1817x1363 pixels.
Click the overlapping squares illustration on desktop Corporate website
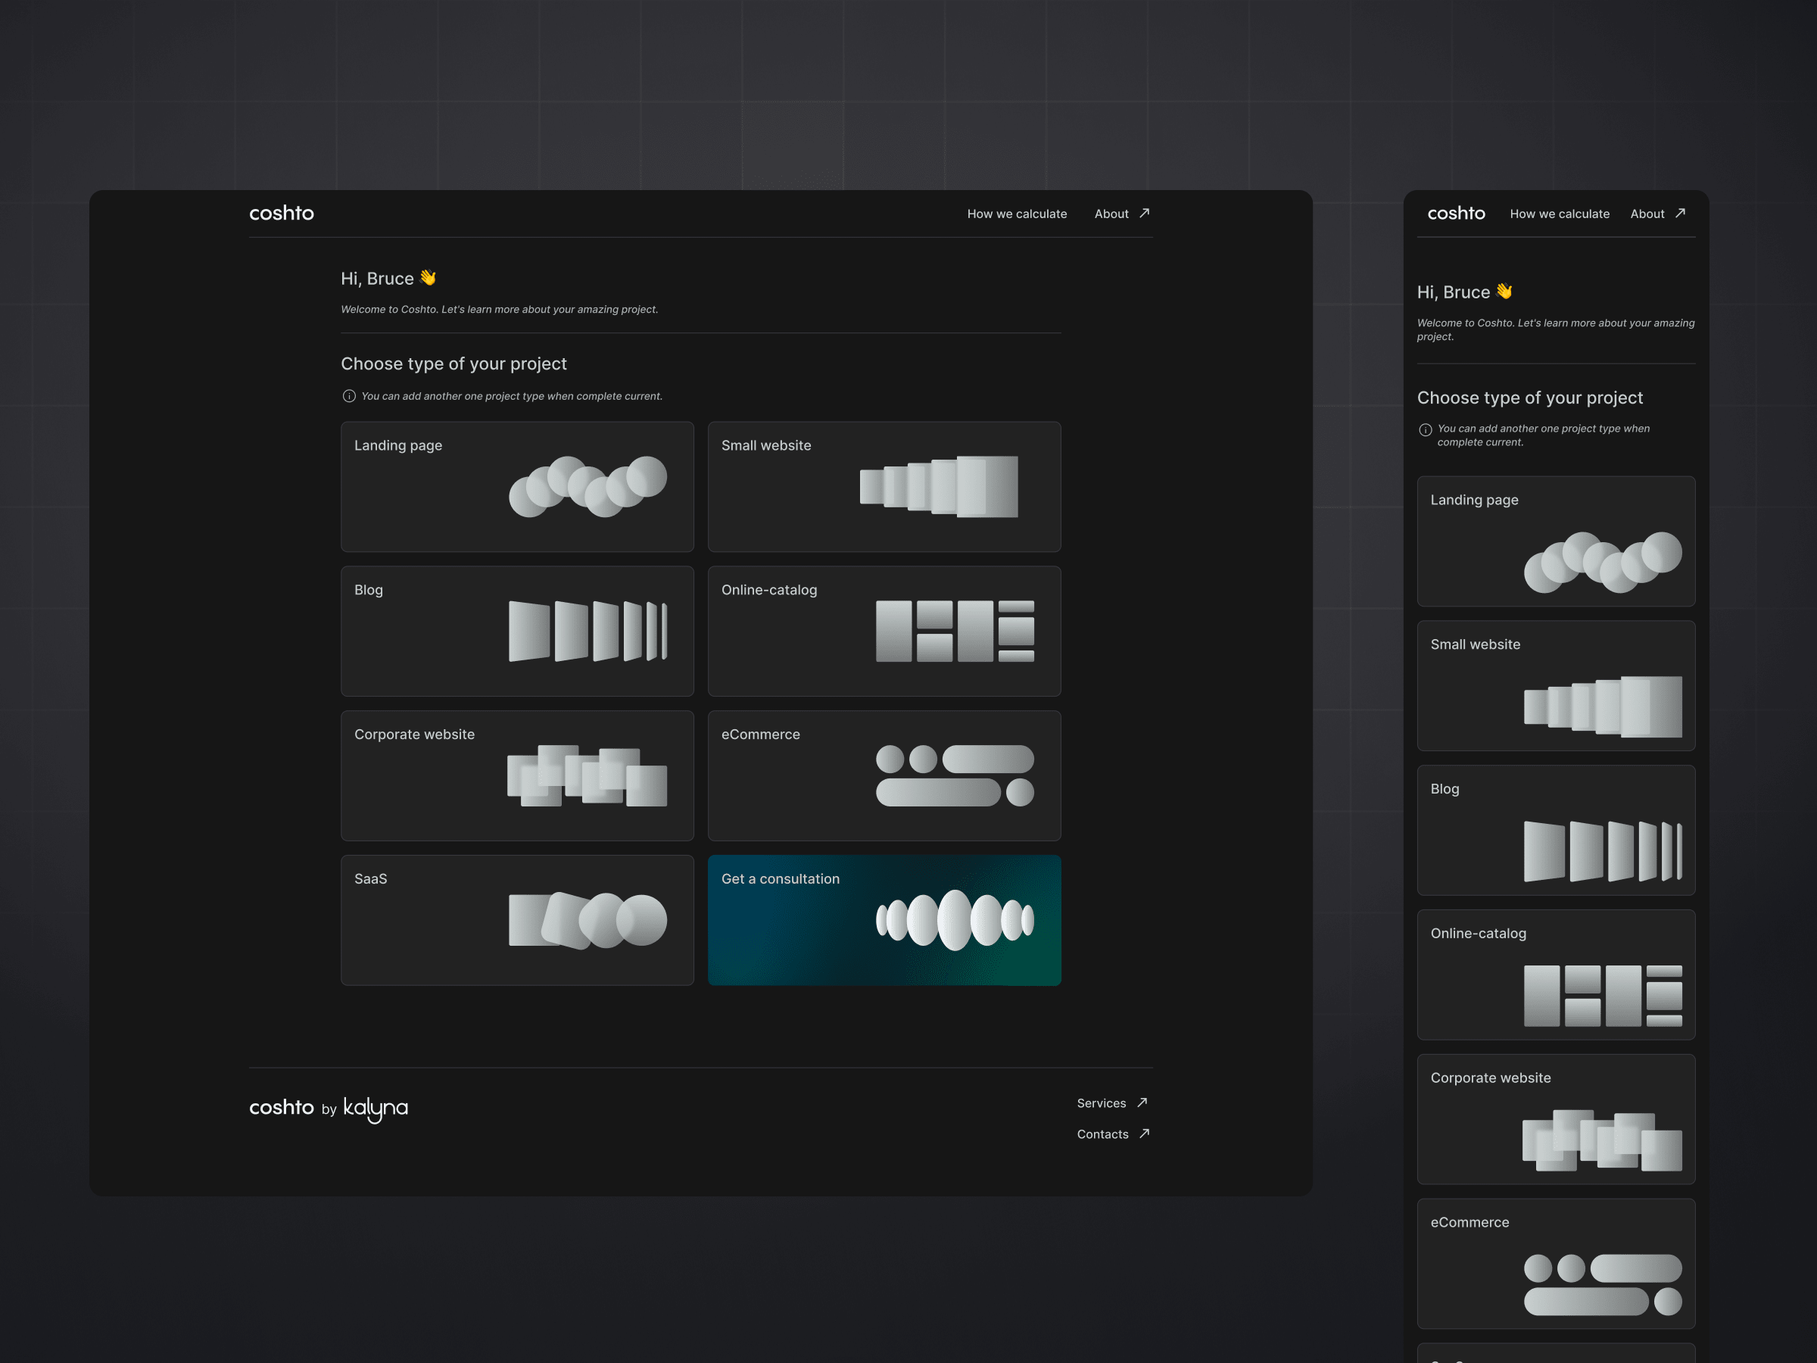587,775
